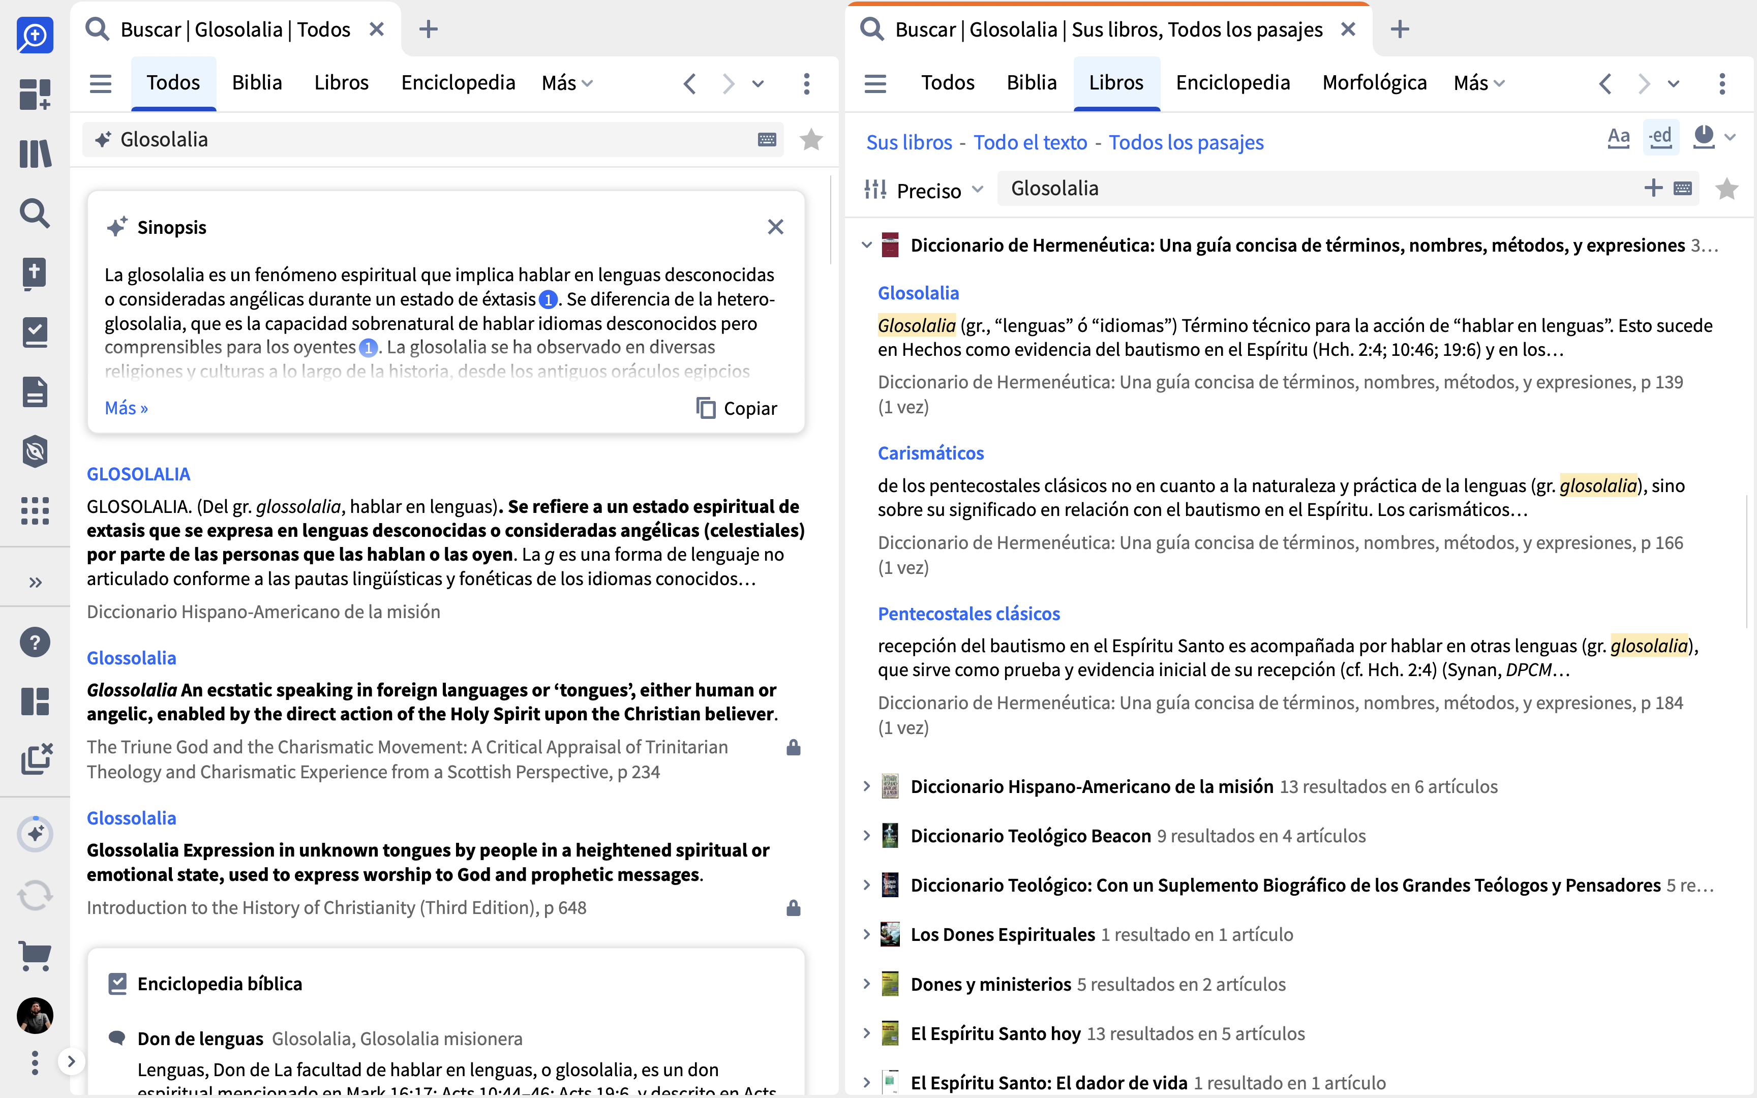Open the checklist workflow icon in sidebar

(35, 332)
